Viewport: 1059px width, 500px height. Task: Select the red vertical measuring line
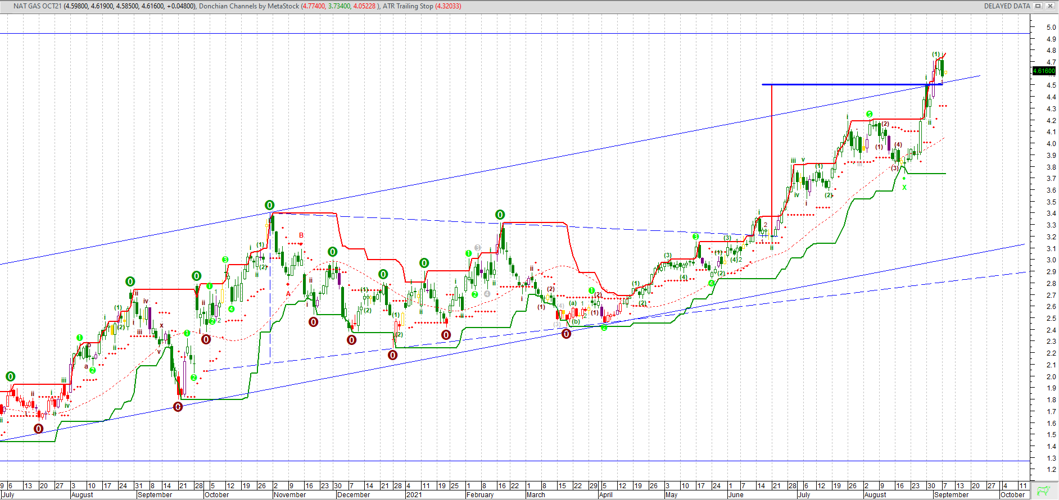click(x=772, y=160)
